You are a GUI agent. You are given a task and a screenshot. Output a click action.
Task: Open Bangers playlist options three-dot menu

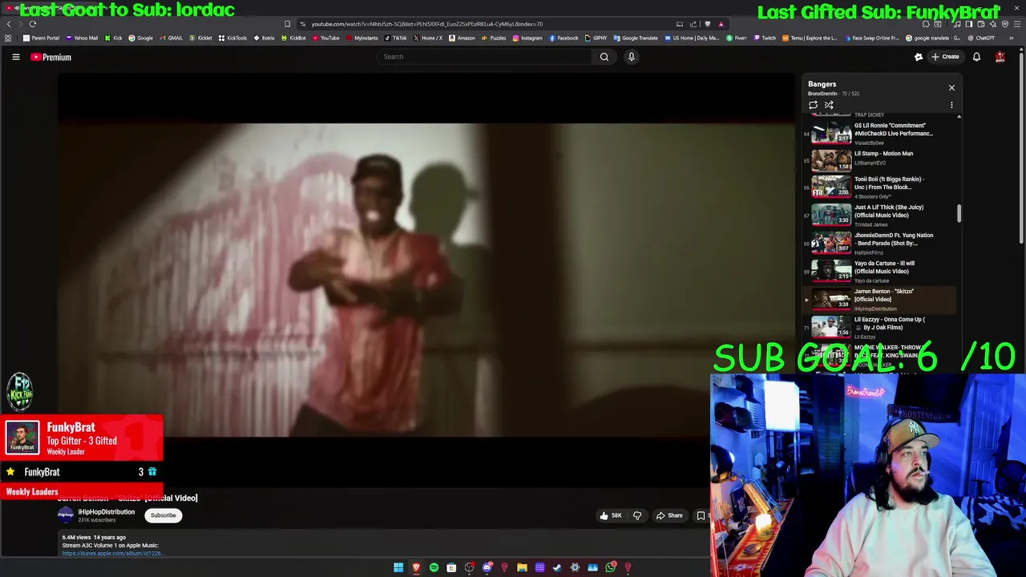pos(951,105)
